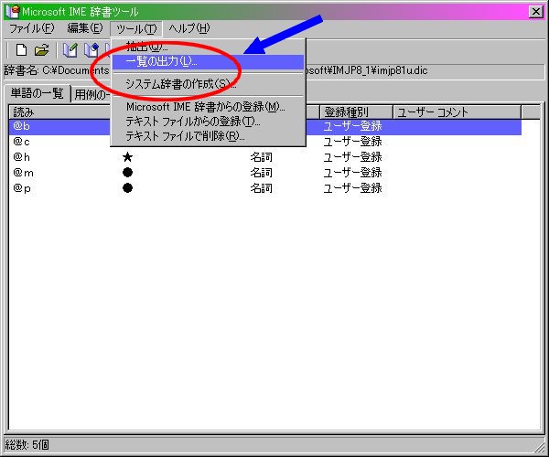Click the Microsoft IME book icon in title bar
The width and height of the screenshot is (549, 457).
(13, 11)
